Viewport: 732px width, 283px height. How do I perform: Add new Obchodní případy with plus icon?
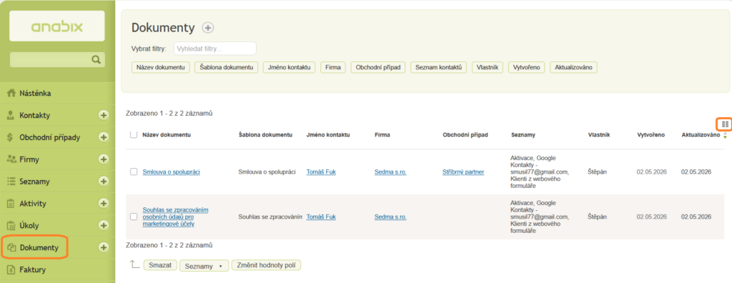pyautogui.click(x=104, y=137)
